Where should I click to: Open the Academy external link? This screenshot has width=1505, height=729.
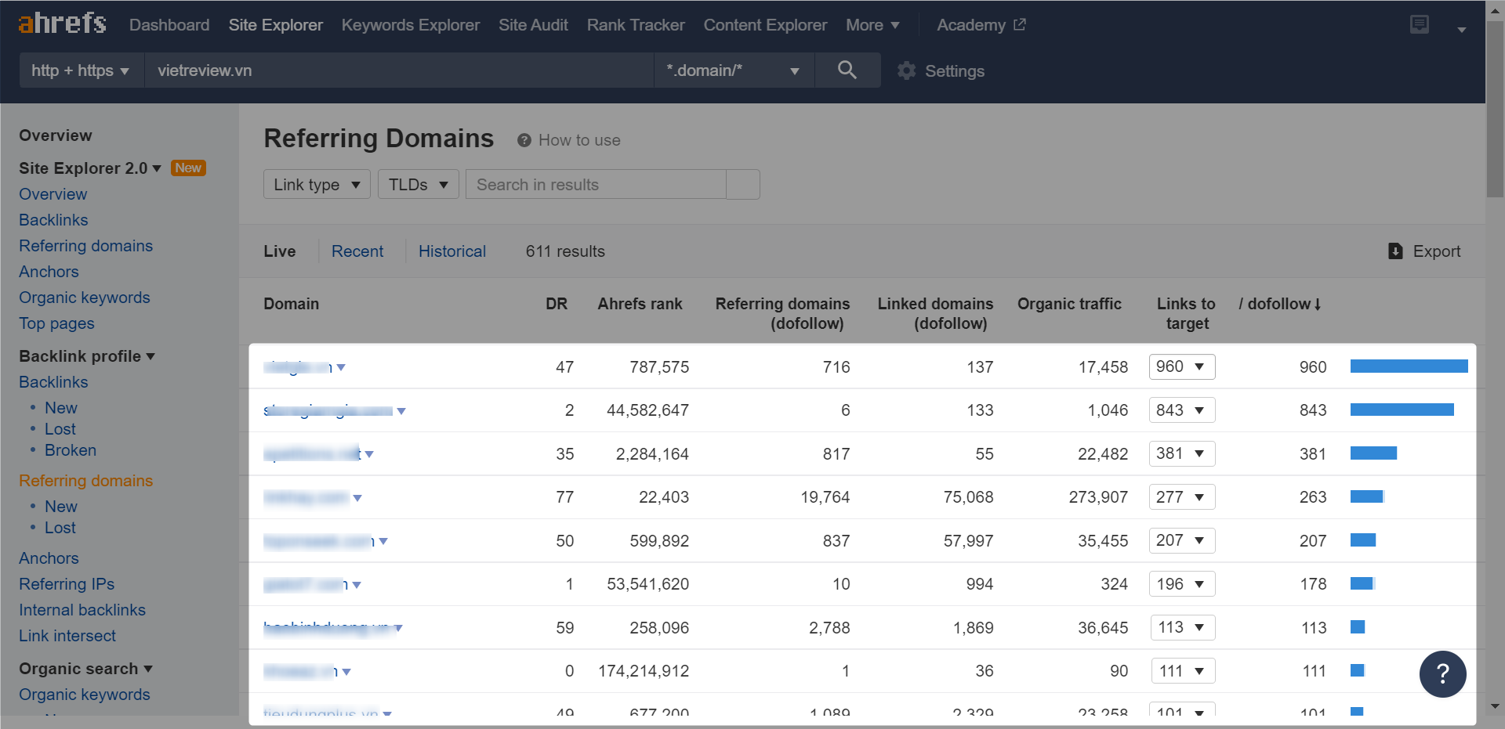point(981,25)
